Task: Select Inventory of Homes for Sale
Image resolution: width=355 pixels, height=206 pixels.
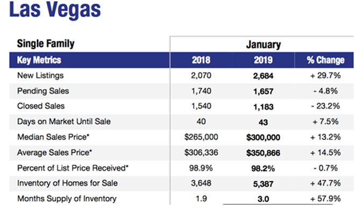Action: tap(67, 183)
